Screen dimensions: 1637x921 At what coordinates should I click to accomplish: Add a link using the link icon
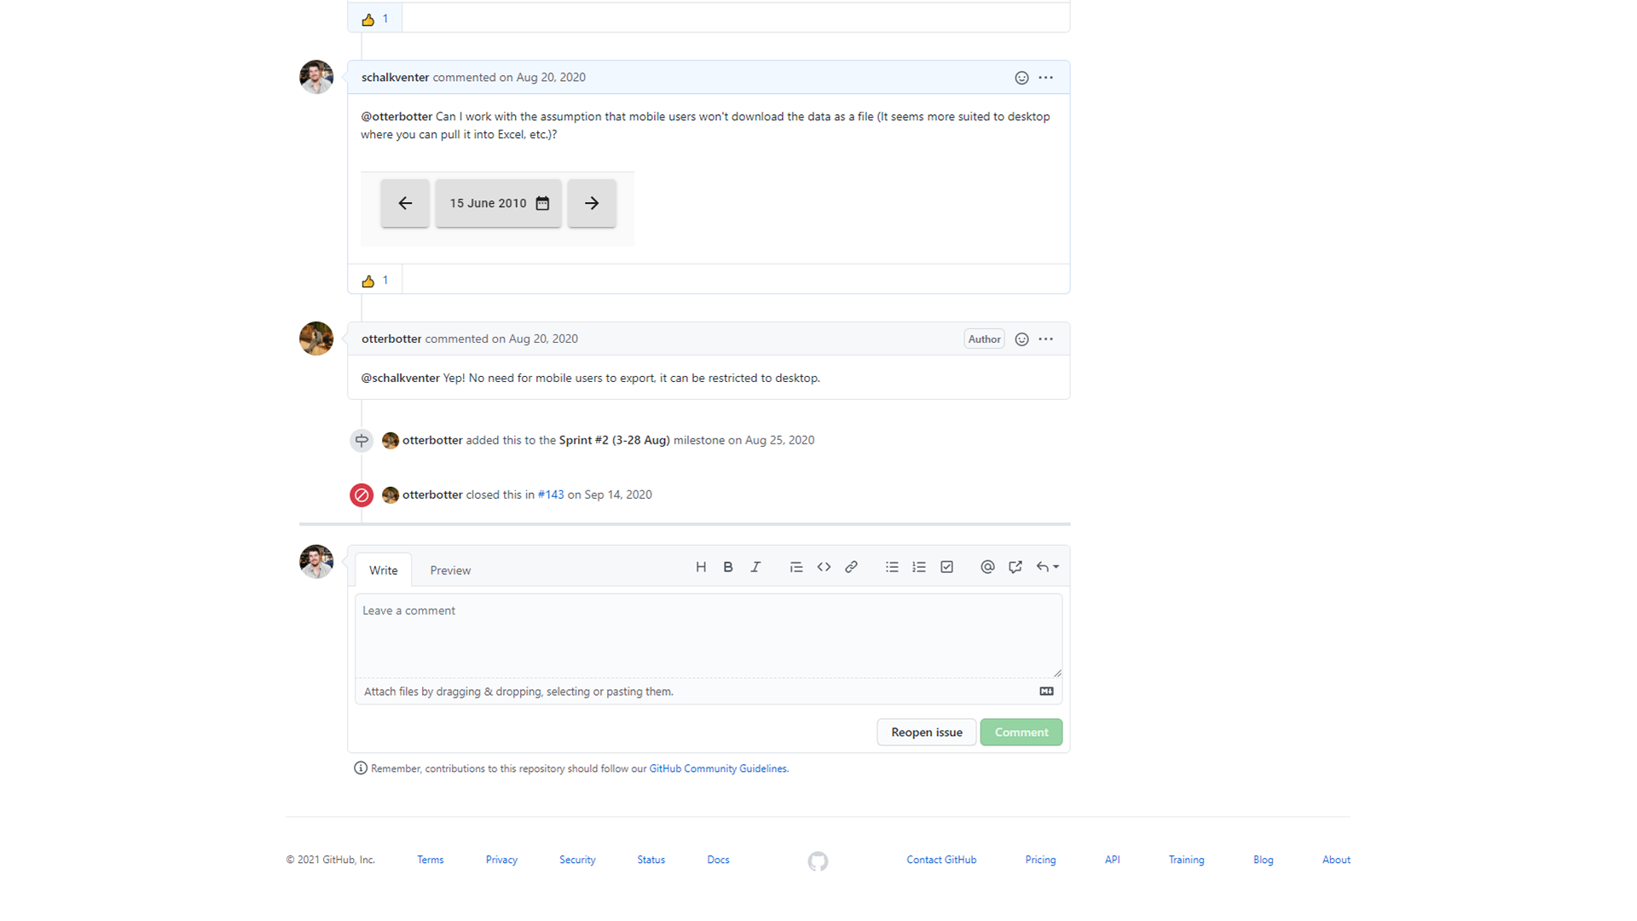[x=851, y=567]
